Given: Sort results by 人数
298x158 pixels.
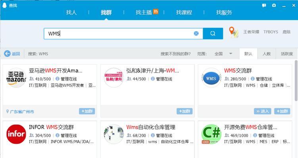Looking at the screenshot, I should click(266, 54).
